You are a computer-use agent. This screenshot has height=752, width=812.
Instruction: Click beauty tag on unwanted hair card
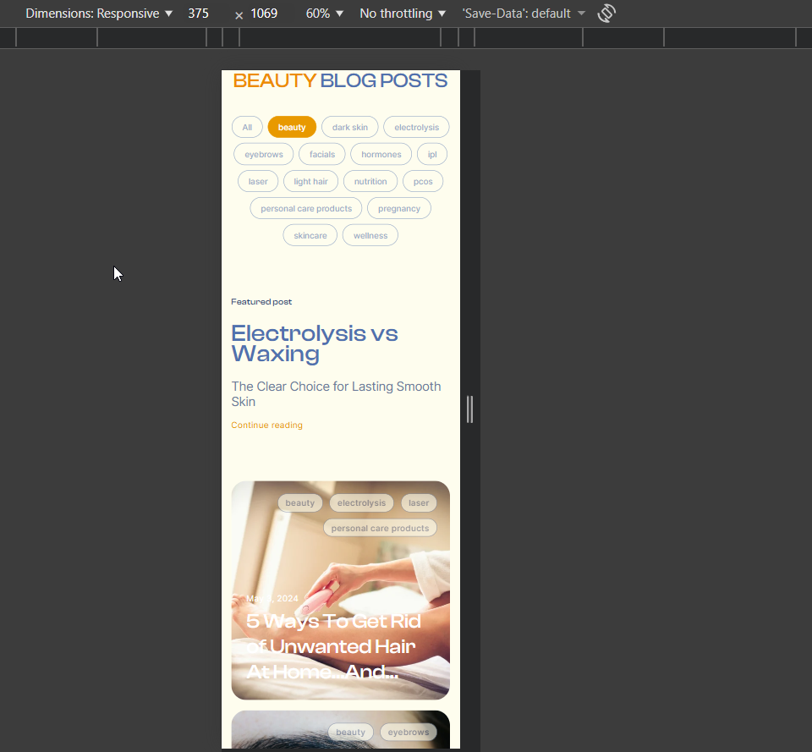click(299, 503)
